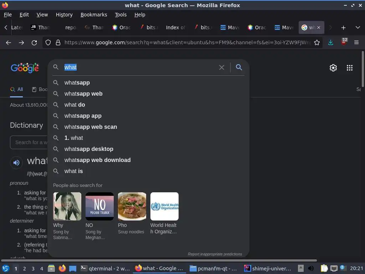Choose the 'whatsapp' suggestion

coord(149,83)
